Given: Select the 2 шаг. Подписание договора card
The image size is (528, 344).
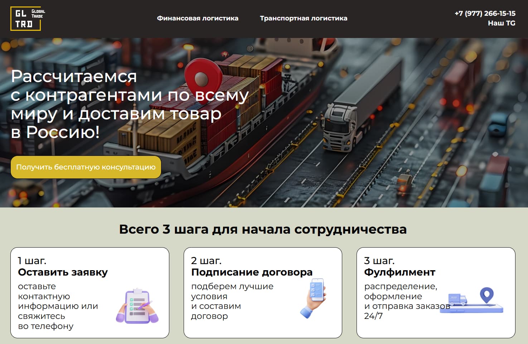Looking at the screenshot, I should point(263,292).
